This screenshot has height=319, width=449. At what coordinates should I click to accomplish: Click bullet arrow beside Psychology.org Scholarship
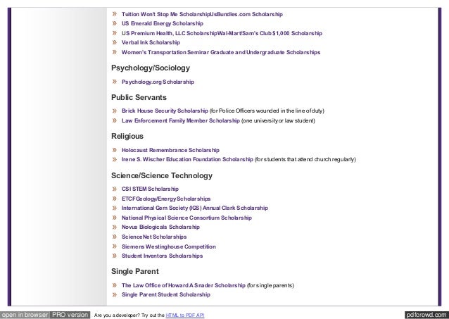115,82
